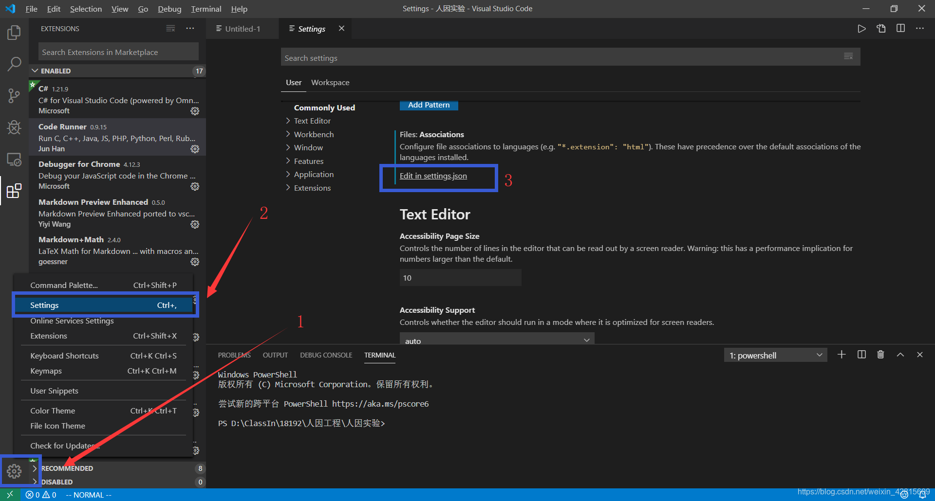
Task: Choose User Snippets from the menu
Action: tap(104, 391)
